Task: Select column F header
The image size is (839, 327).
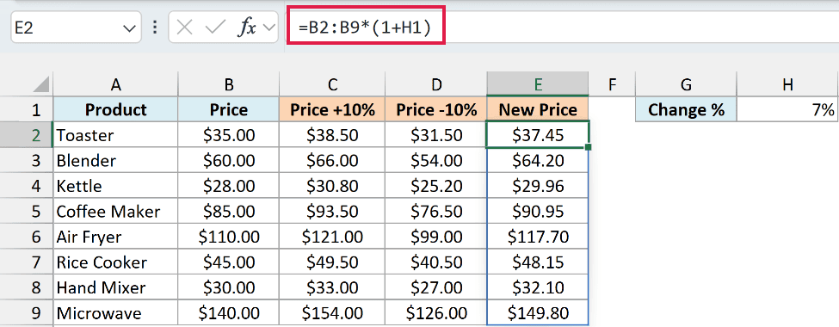Action: tap(612, 84)
